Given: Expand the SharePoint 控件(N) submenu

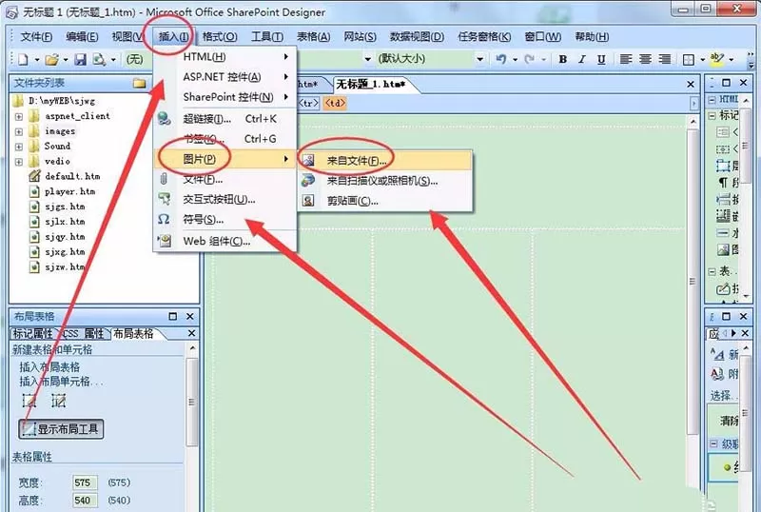Looking at the screenshot, I should point(224,97).
